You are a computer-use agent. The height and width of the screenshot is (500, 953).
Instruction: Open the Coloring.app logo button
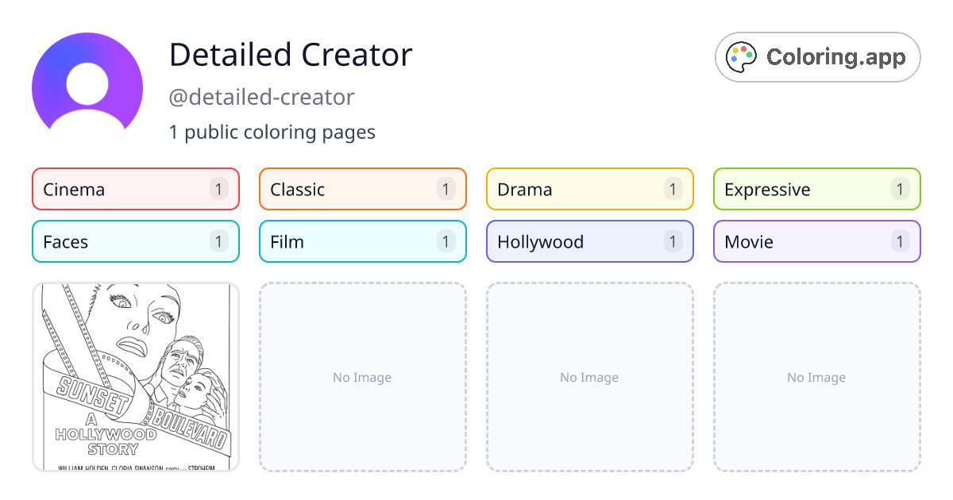click(x=818, y=57)
